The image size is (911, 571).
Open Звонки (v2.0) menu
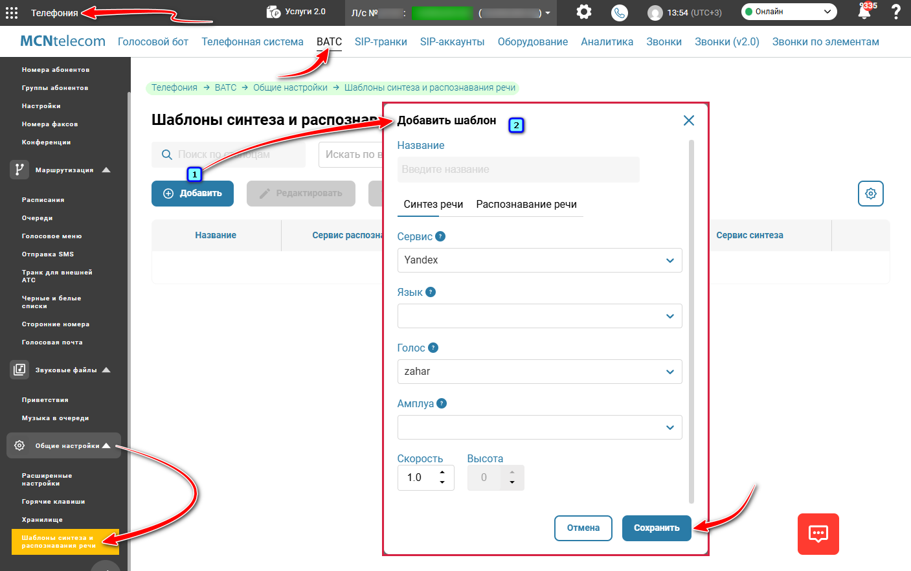(726, 41)
